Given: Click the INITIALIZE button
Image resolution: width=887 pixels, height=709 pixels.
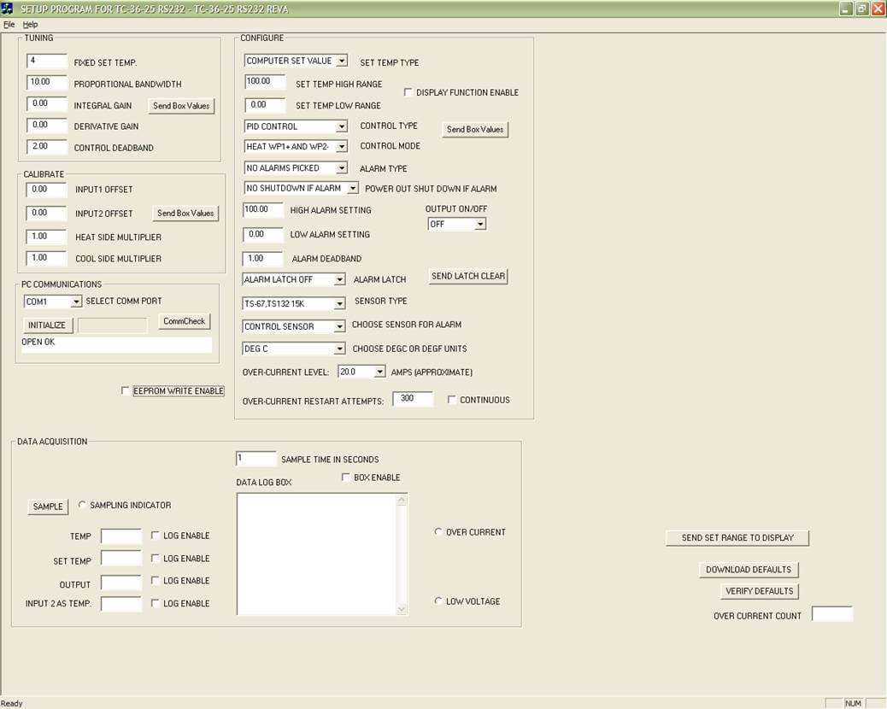Looking at the screenshot, I should pos(46,325).
